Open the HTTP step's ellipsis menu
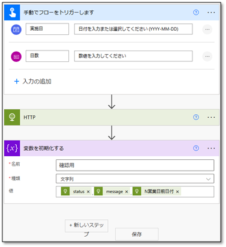 (211, 117)
